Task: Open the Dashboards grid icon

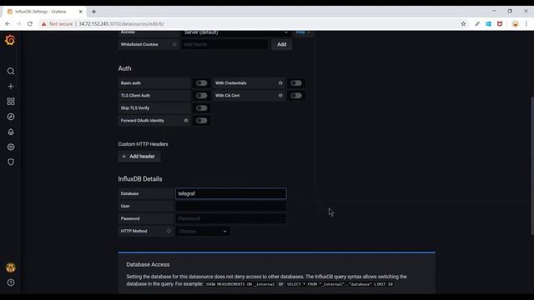Action: pyautogui.click(x=11, y=102)
